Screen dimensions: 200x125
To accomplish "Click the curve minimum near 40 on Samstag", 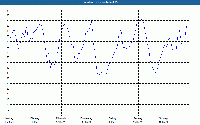I will pos(156,73).
